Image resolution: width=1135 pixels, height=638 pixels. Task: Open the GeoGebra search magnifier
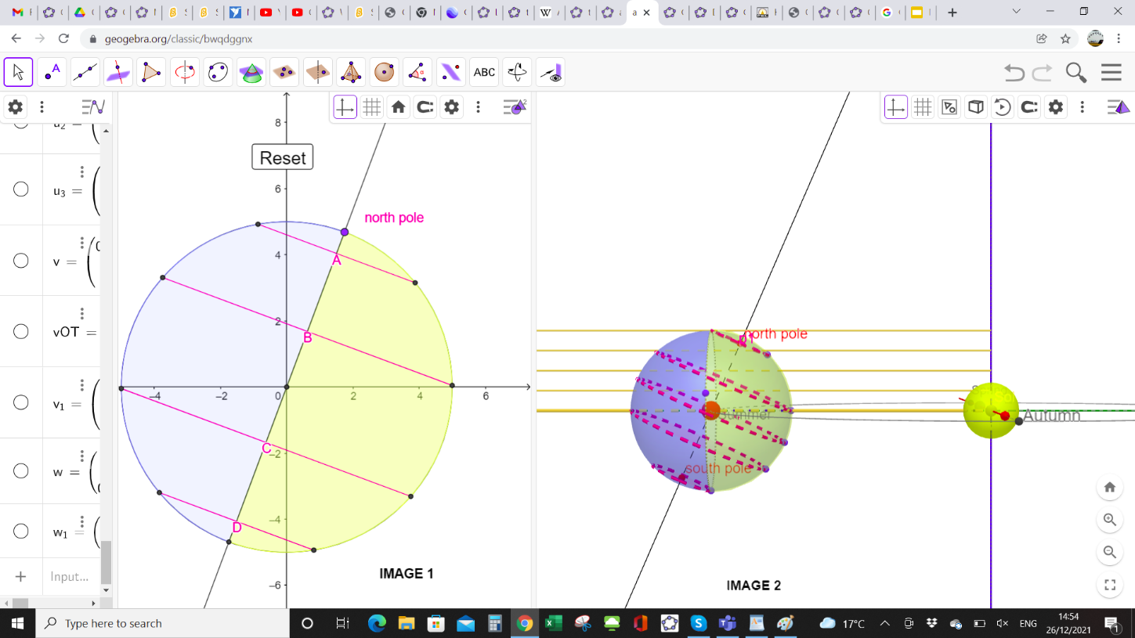[x=1076, y=73]
